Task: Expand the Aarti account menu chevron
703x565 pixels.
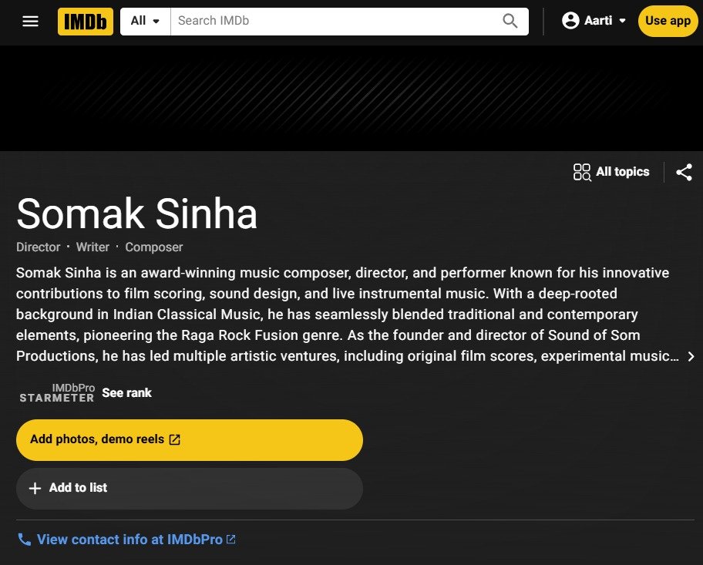Action: (621, 22)
